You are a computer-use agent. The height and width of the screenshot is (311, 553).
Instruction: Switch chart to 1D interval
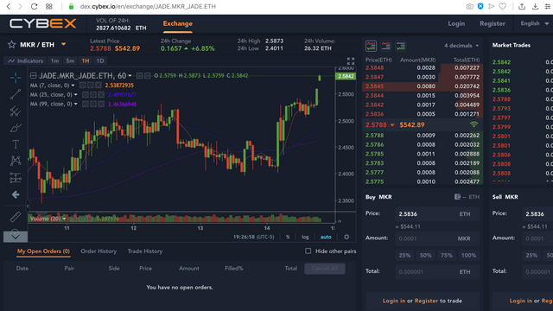tap(100, 60)
